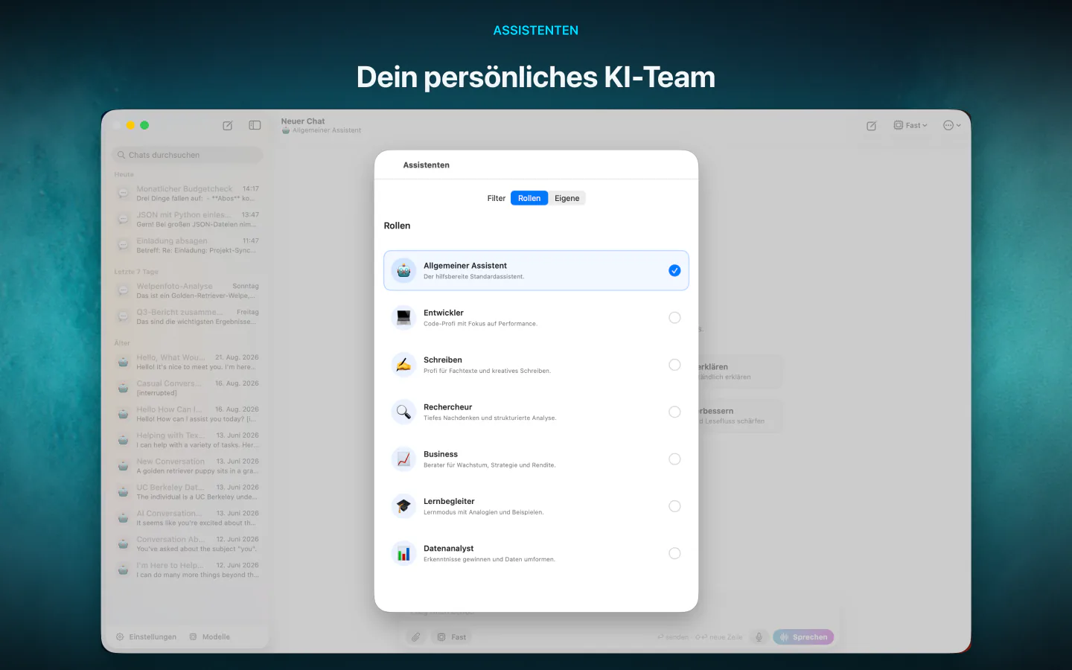
Task: Click the laptop icon beside Entwickler
Action: click(x=403, y=318)
